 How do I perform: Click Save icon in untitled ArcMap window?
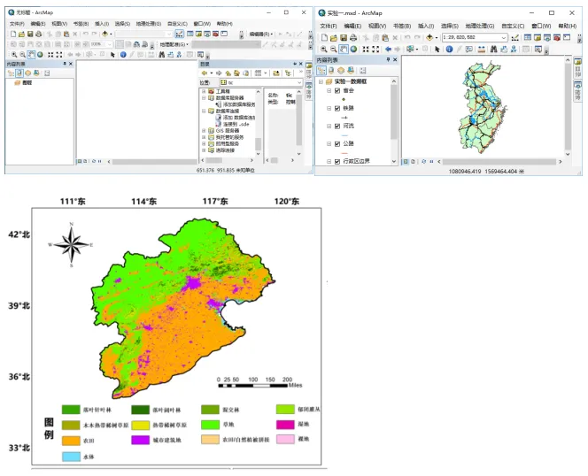click(30, 35)
